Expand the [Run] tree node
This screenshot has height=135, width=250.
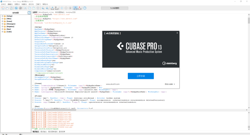[2, 29]
